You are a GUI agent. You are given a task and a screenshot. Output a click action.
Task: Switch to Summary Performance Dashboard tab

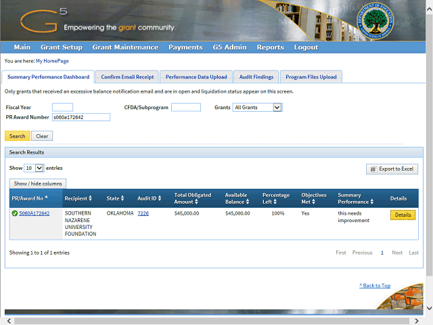tap(48, 77)
